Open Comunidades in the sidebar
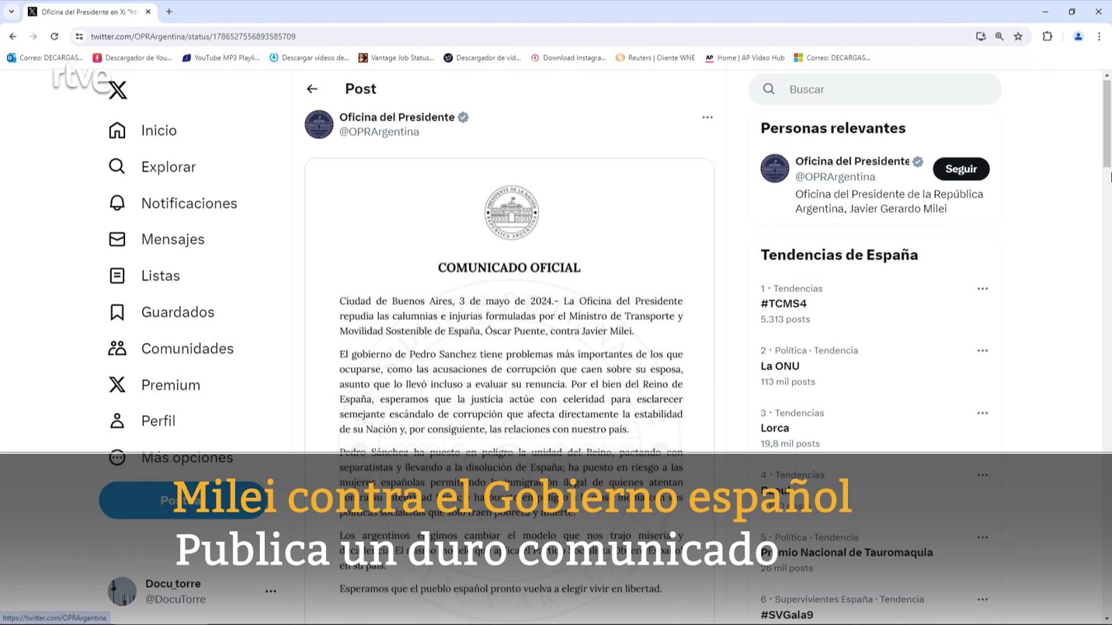The height and width of the screenshot is (625, 1112). point(187,348)
